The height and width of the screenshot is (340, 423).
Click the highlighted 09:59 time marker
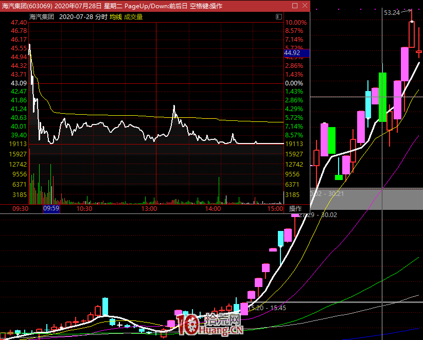[x=51, y=209]
